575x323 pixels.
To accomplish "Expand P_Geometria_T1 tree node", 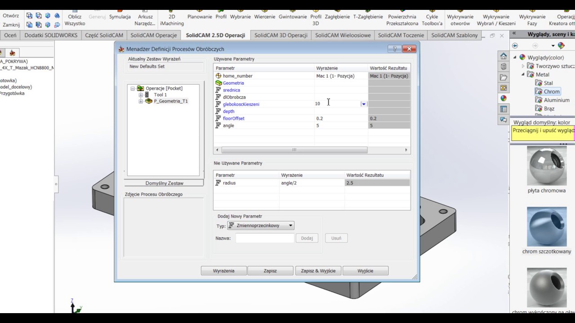I will tap(141, 101).
